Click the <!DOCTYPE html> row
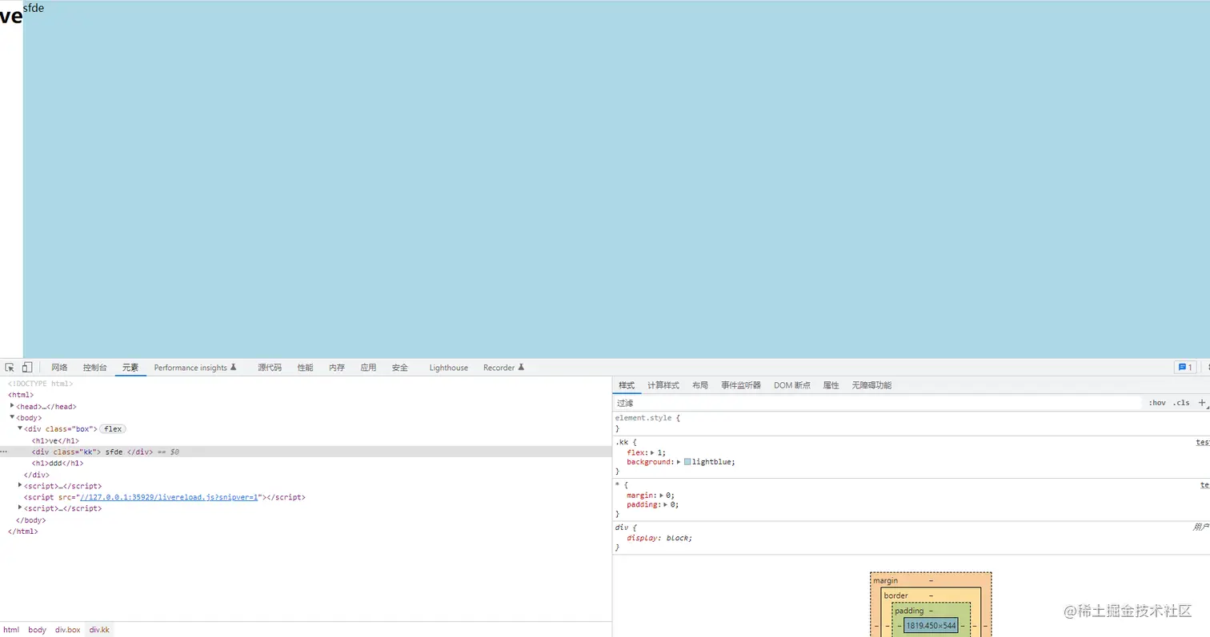The width and height of the screenshot is (1210, 637). pos(40,384)
